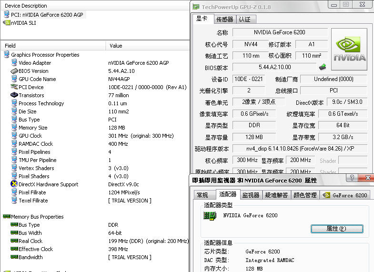374x272 pixels.
Task: Click the value 10DE-0221 / 0000-0000 (Rev A1)
Action: 147,87
